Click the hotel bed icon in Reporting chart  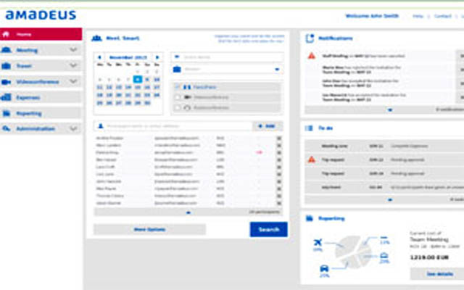click(x=384, y=255)
